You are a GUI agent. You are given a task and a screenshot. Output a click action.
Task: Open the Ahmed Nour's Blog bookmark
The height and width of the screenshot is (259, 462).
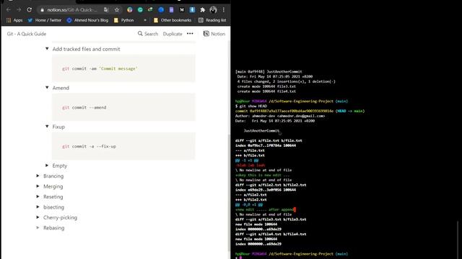(87, 20)
